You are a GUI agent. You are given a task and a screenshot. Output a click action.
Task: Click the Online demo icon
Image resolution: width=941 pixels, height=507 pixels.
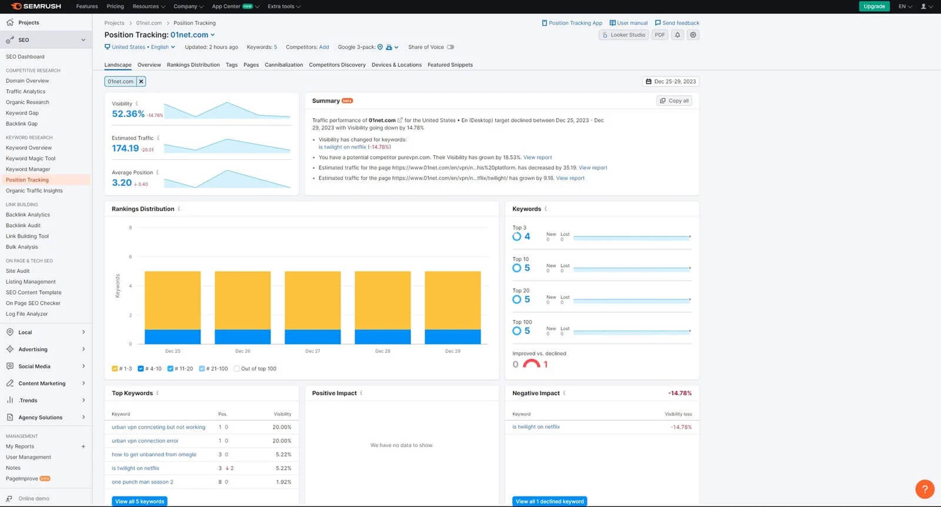point(9,499)
